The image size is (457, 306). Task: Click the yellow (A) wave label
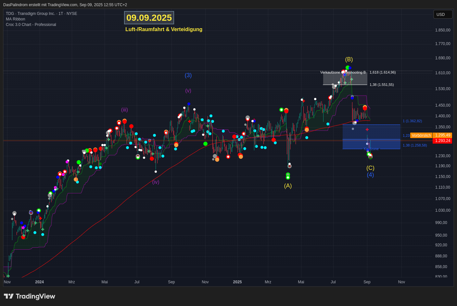(288, 186)
